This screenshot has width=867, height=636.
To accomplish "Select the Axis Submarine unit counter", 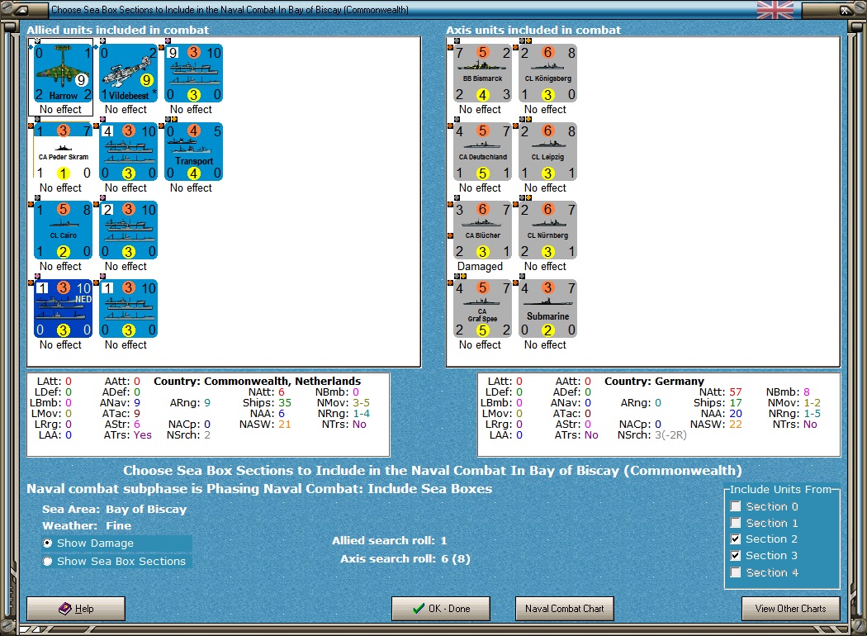I will click(548, 309).
